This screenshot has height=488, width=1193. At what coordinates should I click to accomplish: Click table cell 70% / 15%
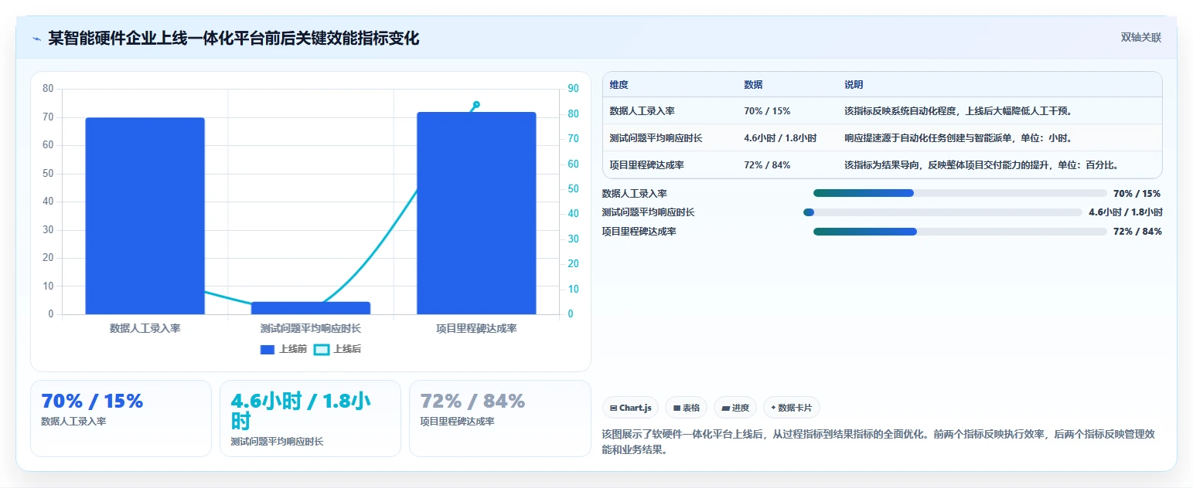(767, 111)
